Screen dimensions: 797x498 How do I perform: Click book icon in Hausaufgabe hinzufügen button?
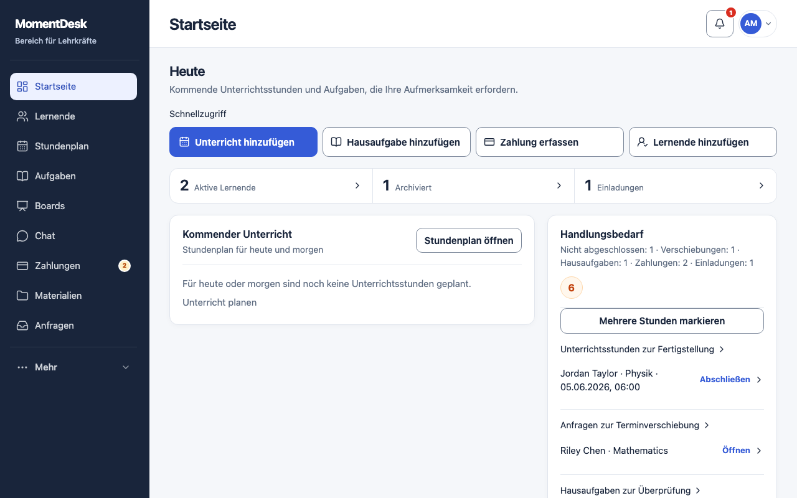click(336, 142)
